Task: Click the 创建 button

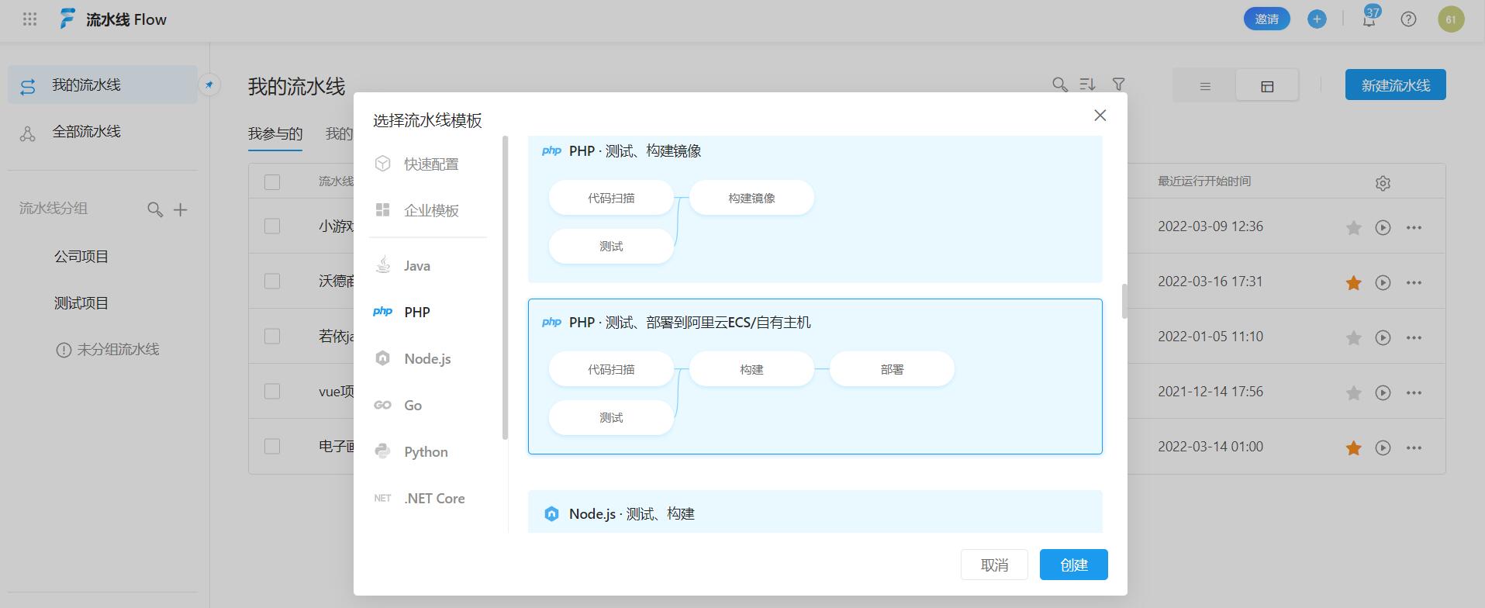Action: (1074, 565)
